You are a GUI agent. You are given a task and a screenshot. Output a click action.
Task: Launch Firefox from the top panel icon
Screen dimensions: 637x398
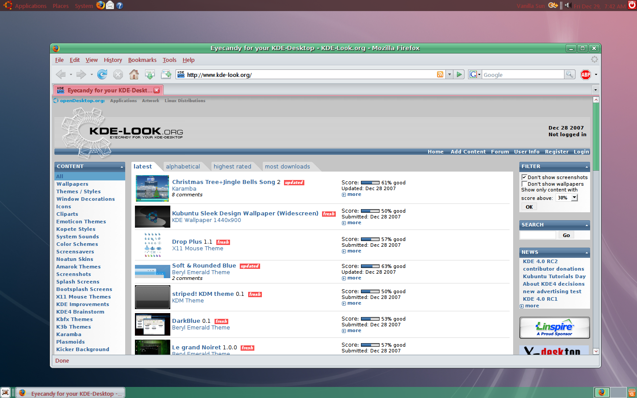[101, 5]
